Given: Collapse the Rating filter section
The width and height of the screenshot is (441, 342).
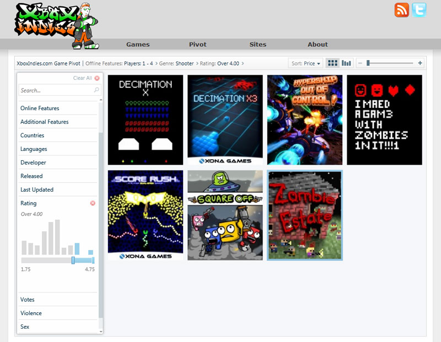Looking at the screenshot, I should (29, 203).
